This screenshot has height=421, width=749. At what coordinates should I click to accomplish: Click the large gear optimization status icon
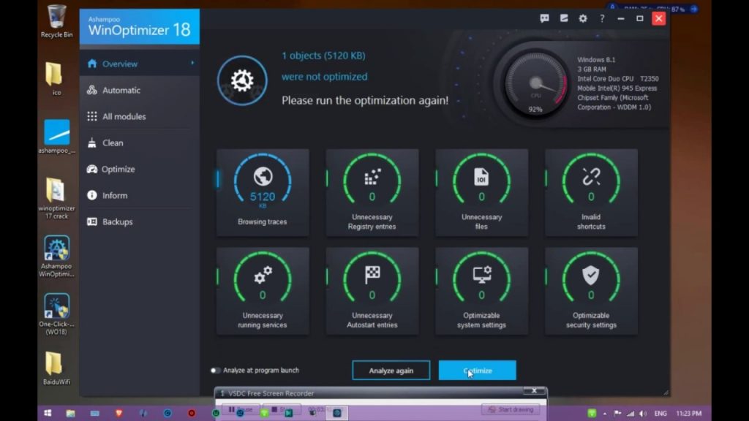(x=242, y=80)
